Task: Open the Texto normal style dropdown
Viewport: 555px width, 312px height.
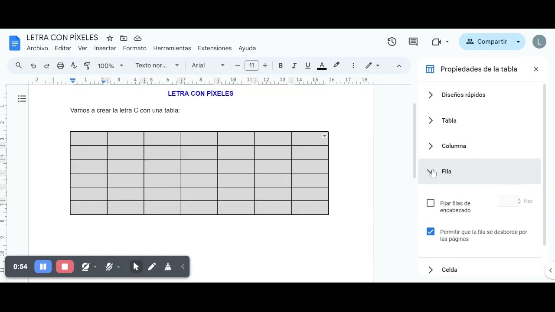Action: click(x=157, y=65)
